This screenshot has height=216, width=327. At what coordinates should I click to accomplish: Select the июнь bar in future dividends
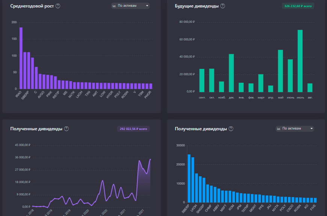pyautogui.click(x=290, y=76)
